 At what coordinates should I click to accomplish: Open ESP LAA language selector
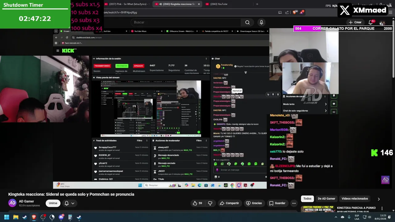coord(357,217)
